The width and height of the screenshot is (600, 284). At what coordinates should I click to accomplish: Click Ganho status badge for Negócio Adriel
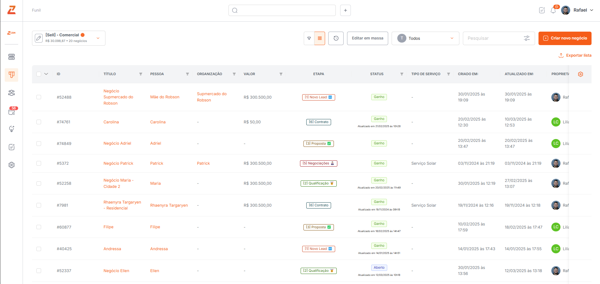[x=379, y=143]
